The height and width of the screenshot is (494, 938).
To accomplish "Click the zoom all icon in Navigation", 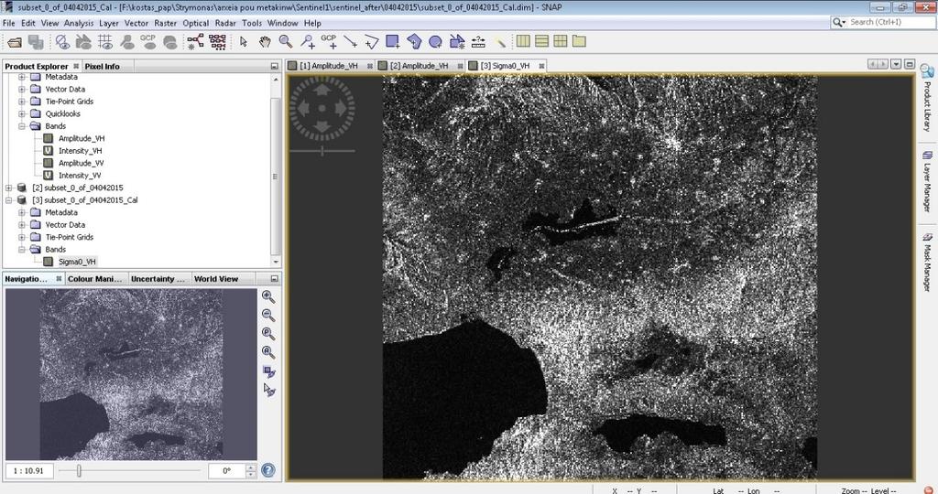I will coord(268,352).
